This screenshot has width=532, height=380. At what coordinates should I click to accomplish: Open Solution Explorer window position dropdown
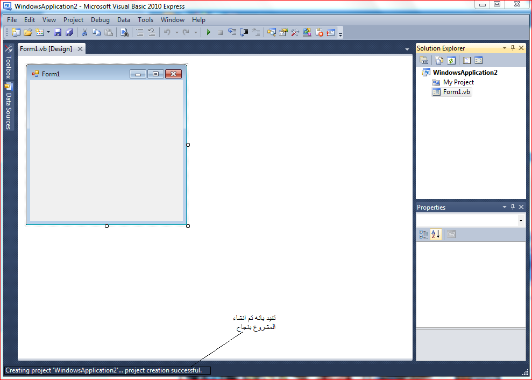[505, 48]
